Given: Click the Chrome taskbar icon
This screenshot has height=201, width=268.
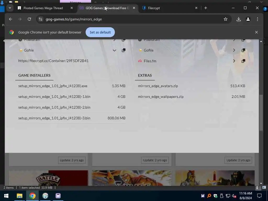Looking at the screenshot, I should 32,196.
